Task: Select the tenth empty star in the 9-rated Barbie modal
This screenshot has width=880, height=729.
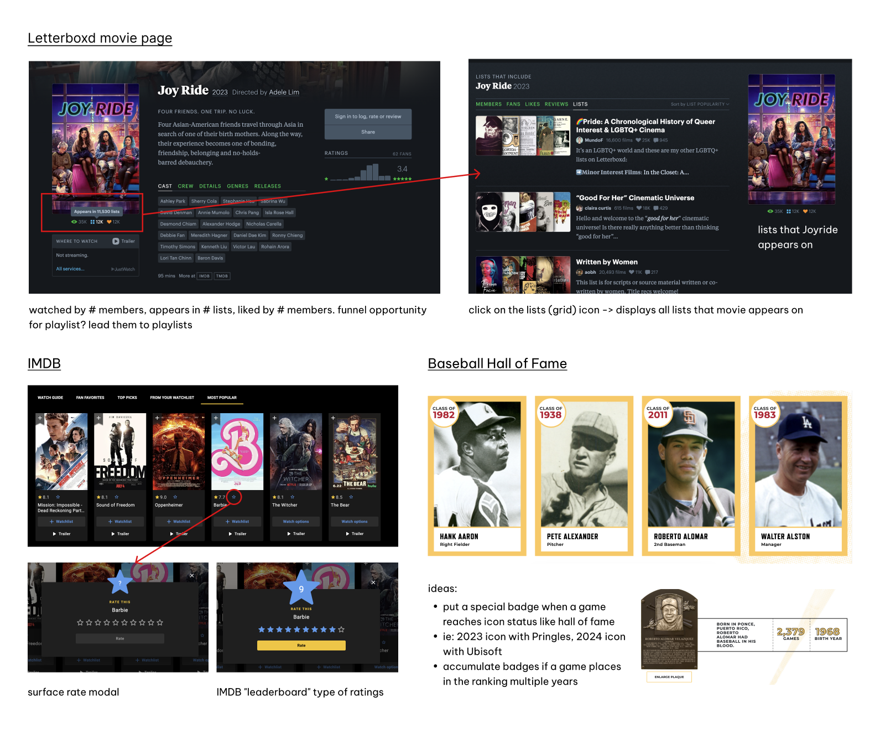Action: 341,629
